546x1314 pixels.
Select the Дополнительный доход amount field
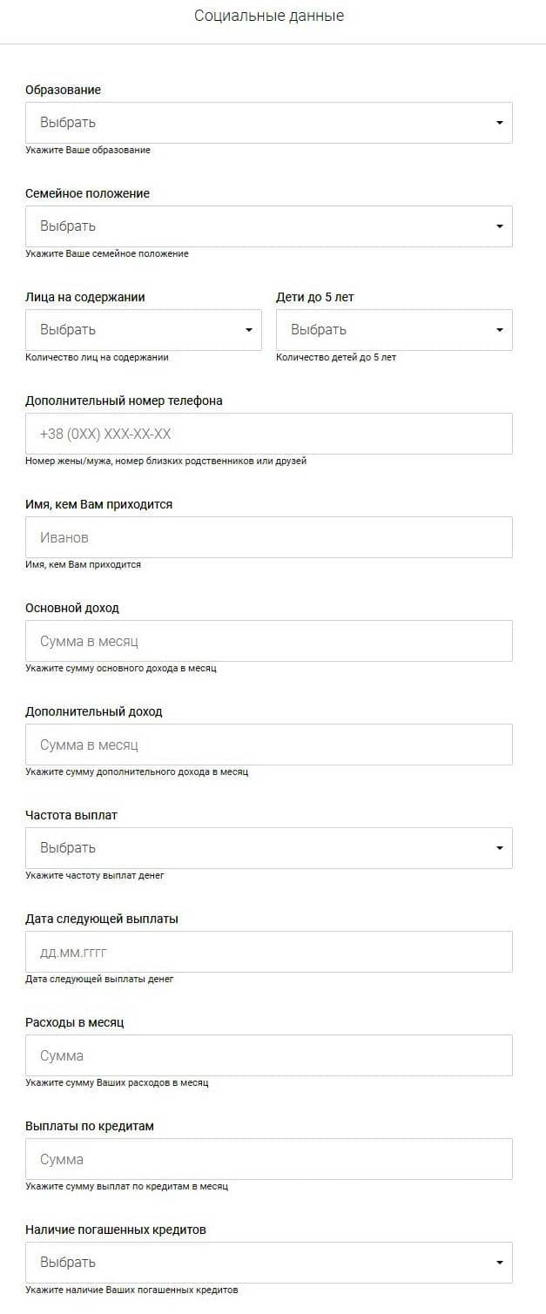(x=268, y=745)
